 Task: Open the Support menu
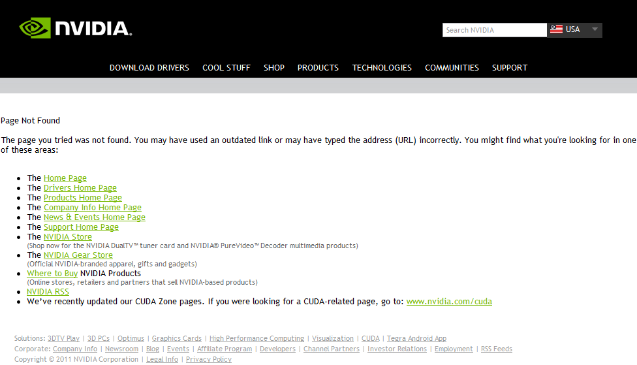click(510, 68)
